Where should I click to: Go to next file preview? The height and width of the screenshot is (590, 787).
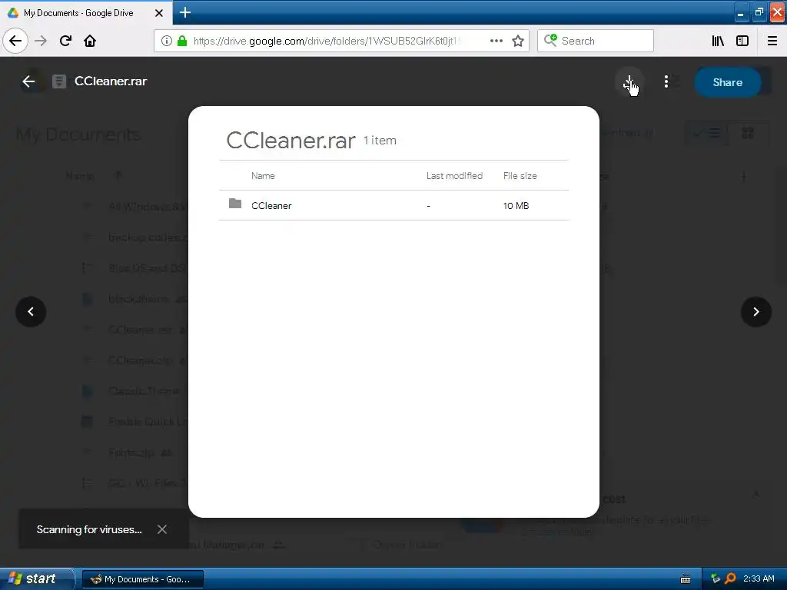(x=756, y=312)
